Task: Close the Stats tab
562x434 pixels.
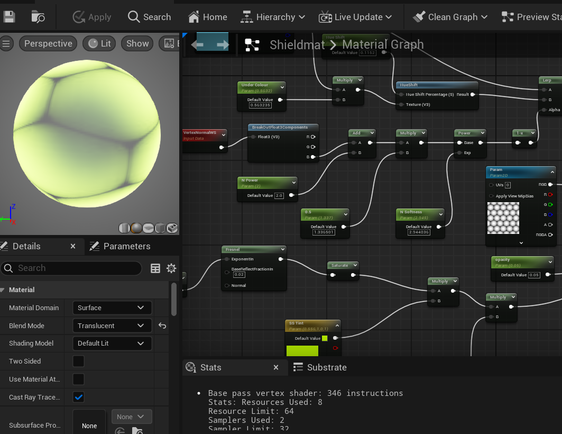Action: click(x=276, y=367)
